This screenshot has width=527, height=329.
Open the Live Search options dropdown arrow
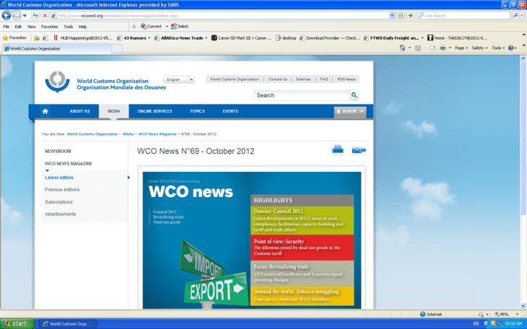pos(522,15)
